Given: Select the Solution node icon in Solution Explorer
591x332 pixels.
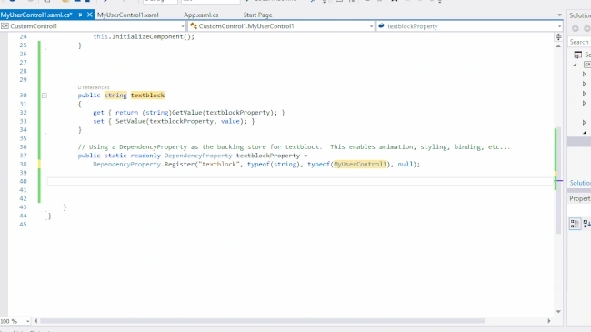Looking at the screenshot, I should (577, 55).
